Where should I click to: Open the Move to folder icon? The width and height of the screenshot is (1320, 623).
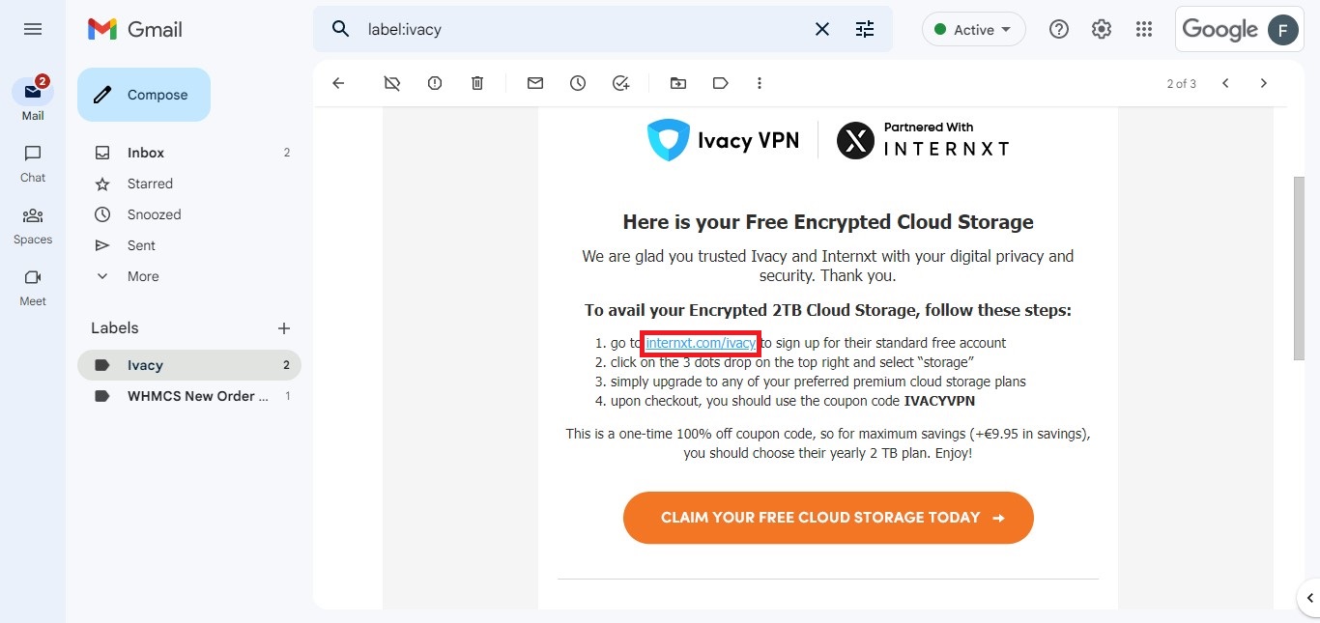coord(678,83)
